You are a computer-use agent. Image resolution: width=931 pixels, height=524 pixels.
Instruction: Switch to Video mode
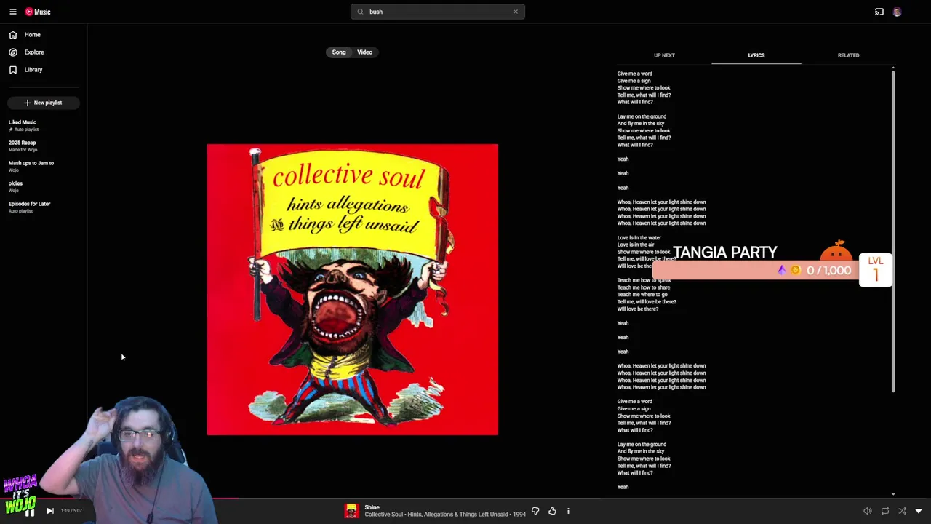point(364,52)
